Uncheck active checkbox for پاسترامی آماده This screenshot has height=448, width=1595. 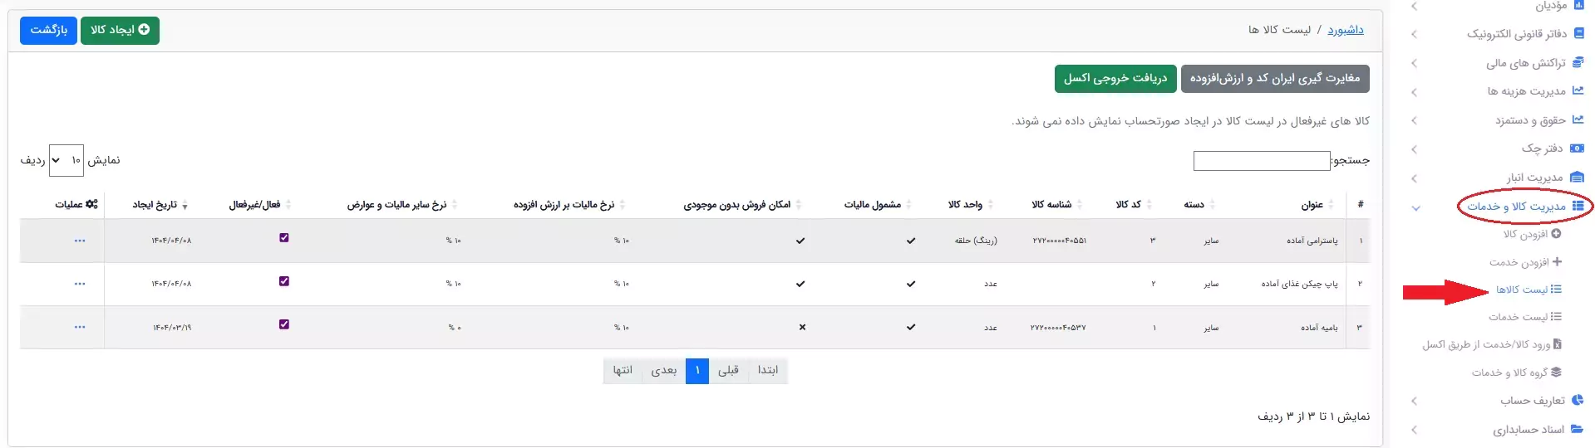(x=284, y=238)
